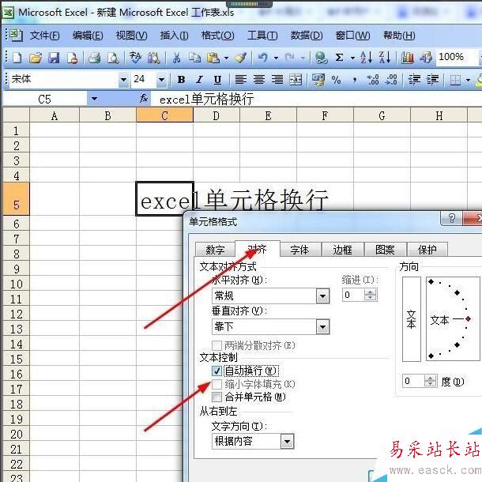482x482 pixels.
Task: Save the workbook with the floppy disk icon
Action: 54,58
